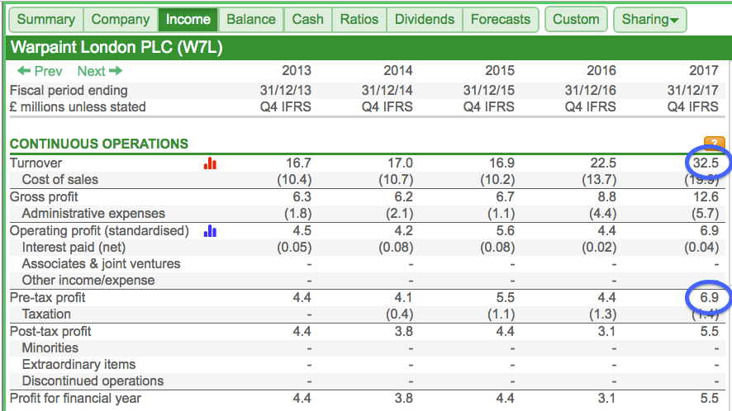
Task: Open the Operating profit blue chart icon
Action: pos(210,230)
